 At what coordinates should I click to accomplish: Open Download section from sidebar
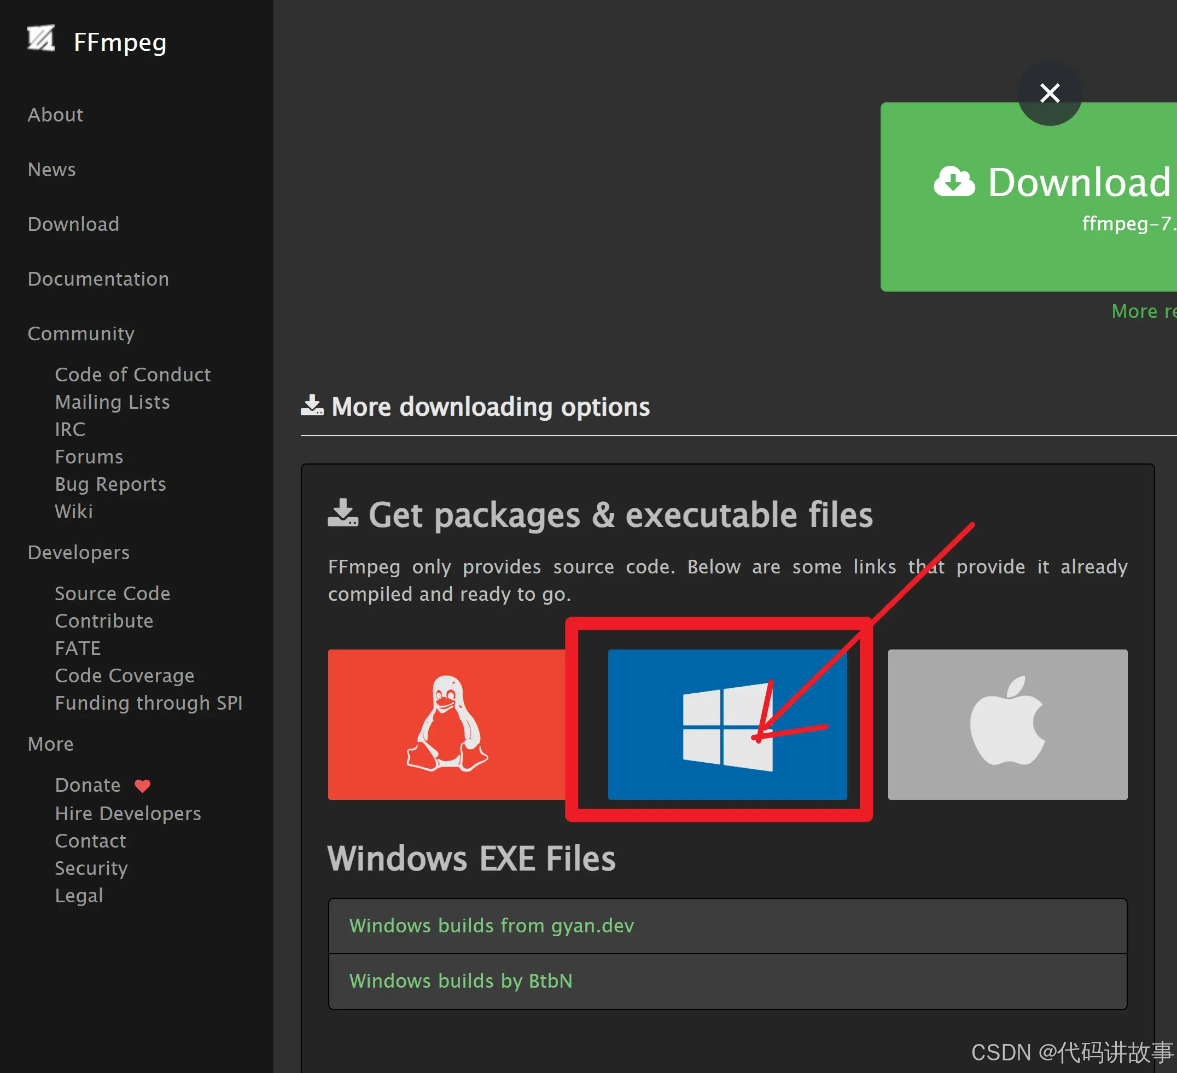click(72, 224)
